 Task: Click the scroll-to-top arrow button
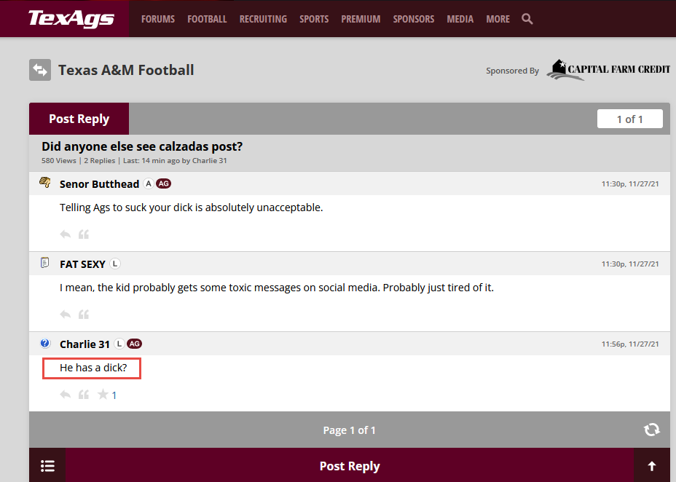[x=652, y=466]
